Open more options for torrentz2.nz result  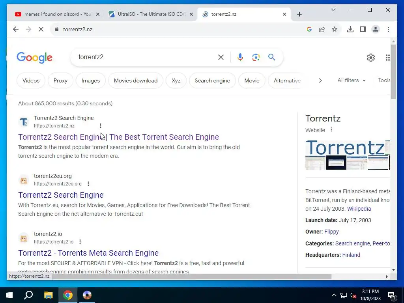(x=101, y=126)
